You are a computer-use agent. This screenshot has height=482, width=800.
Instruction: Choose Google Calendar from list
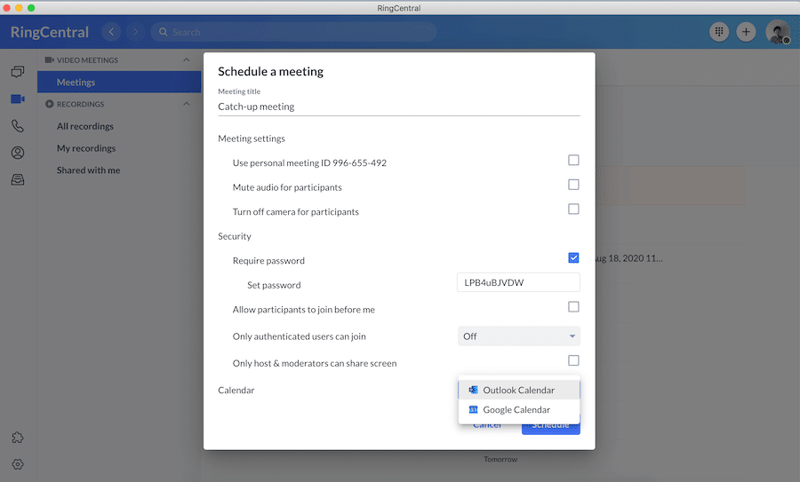click(x=516, y=410)
